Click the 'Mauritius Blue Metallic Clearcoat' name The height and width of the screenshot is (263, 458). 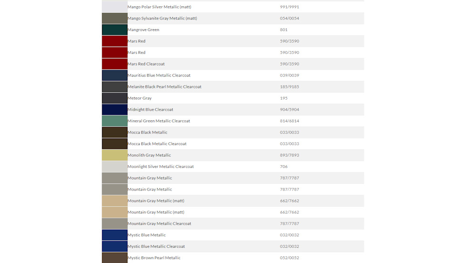point(159,75)
